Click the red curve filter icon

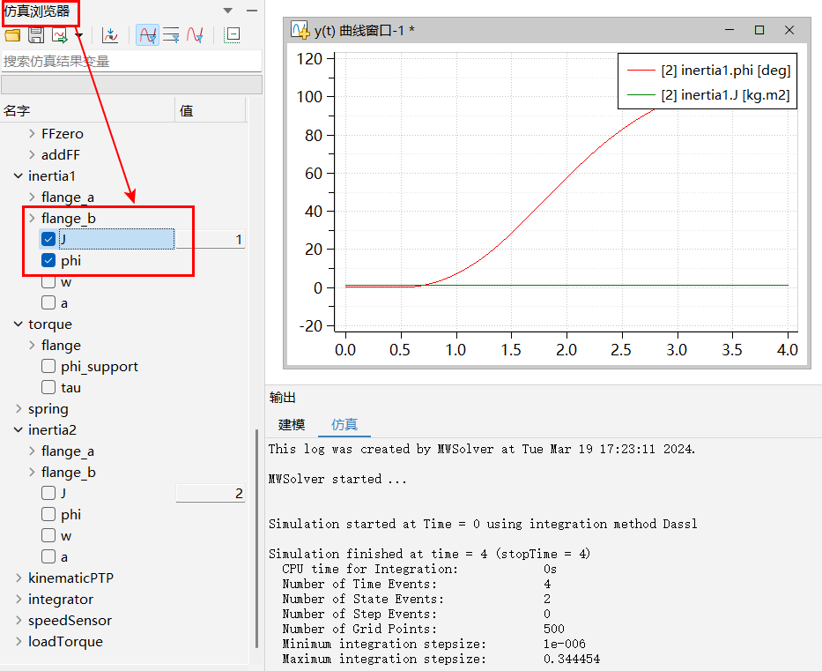click(195, 35)
